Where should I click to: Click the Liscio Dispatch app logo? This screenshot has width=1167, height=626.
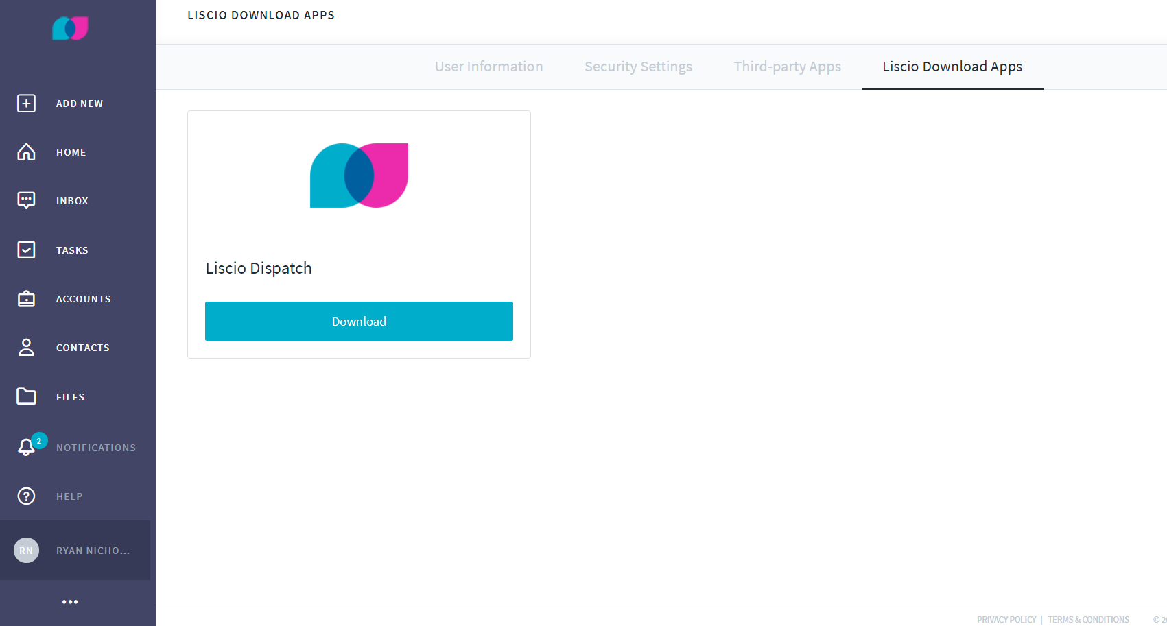click(x=359, y=176)
